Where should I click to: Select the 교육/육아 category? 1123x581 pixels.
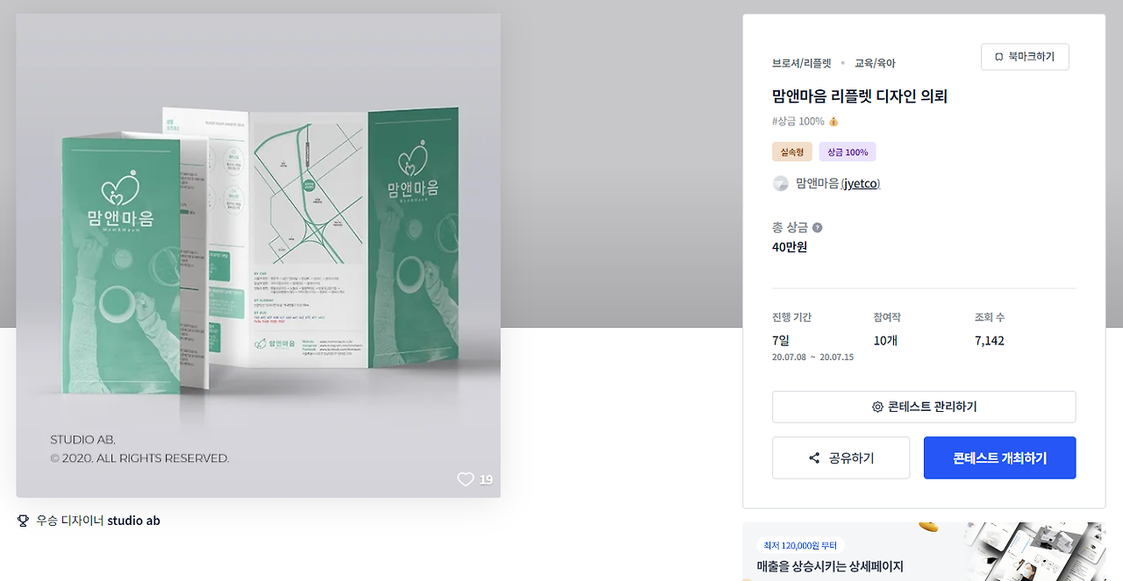pos(875,63)
